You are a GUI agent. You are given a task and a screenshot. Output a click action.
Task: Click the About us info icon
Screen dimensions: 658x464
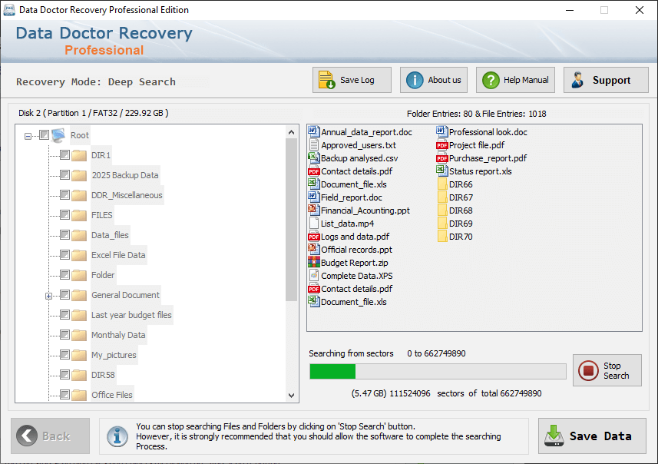coord(415,80)
